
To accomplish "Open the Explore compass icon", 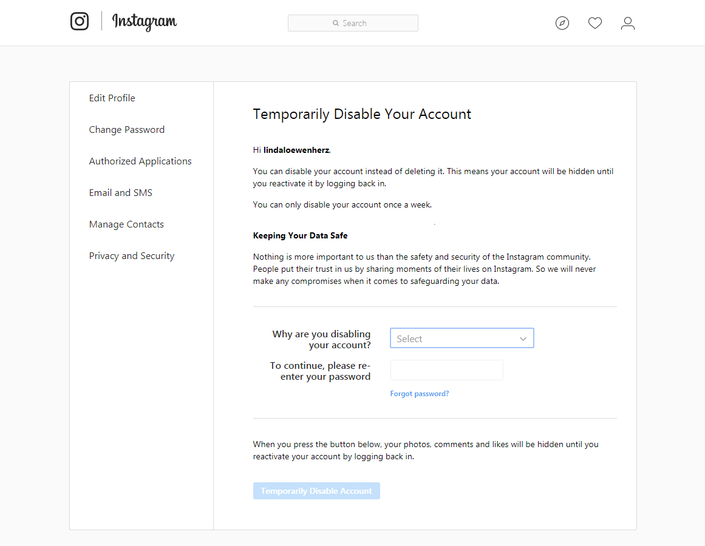I will [x=562, y=24].
